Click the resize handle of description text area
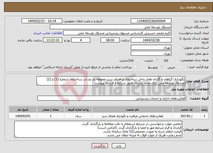Screen dimensions: 213x153 point(38,84)
